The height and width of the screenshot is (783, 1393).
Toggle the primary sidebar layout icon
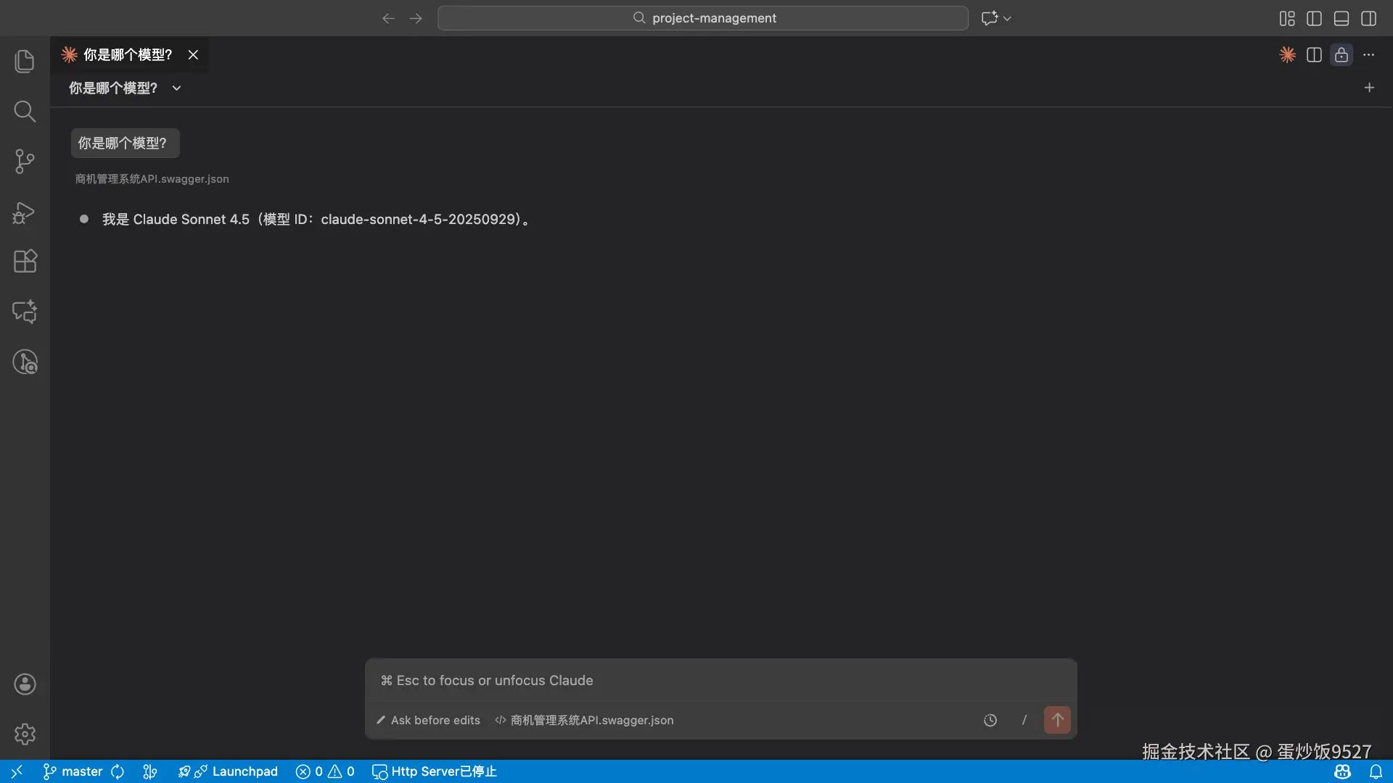click(1314, 18)
